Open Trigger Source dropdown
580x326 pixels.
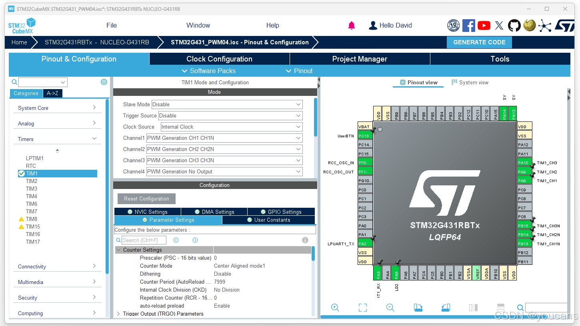(230, 115)
